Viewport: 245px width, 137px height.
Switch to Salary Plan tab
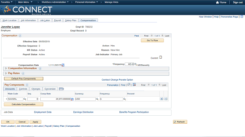70,20
